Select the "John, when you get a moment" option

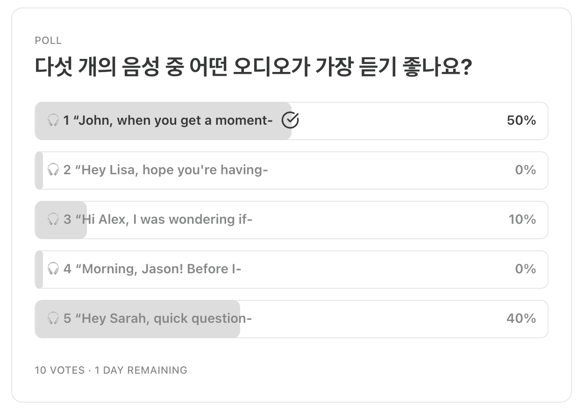(168, 121)
